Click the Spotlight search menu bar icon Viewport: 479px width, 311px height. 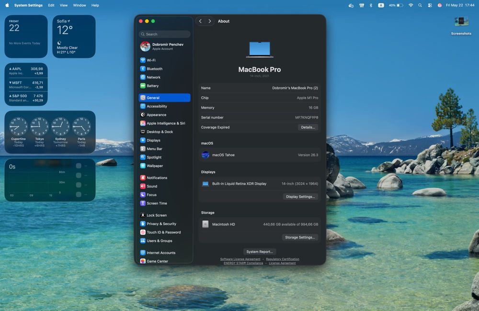(x=420, y=5)
